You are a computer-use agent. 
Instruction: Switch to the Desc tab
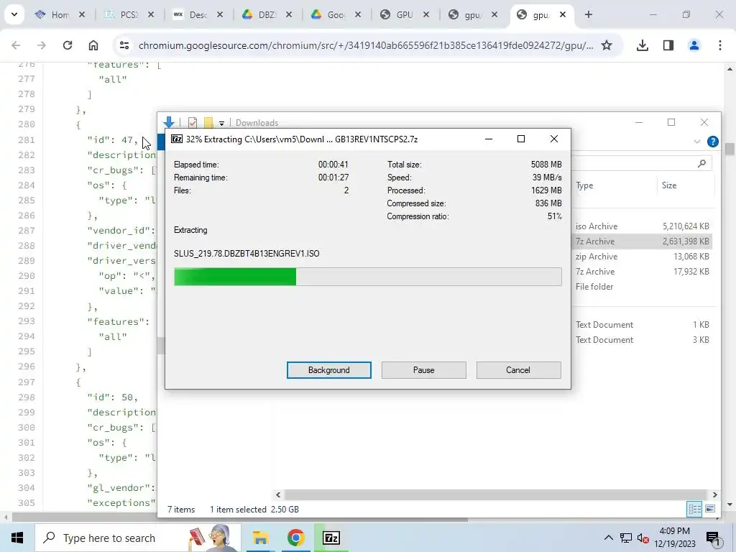[x=197, y=15]
